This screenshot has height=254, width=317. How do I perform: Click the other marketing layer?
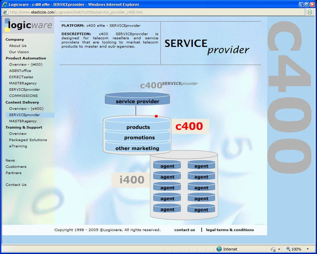137,148
